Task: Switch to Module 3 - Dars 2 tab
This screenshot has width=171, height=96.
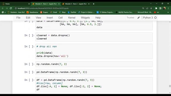Action: pos(76,4)
